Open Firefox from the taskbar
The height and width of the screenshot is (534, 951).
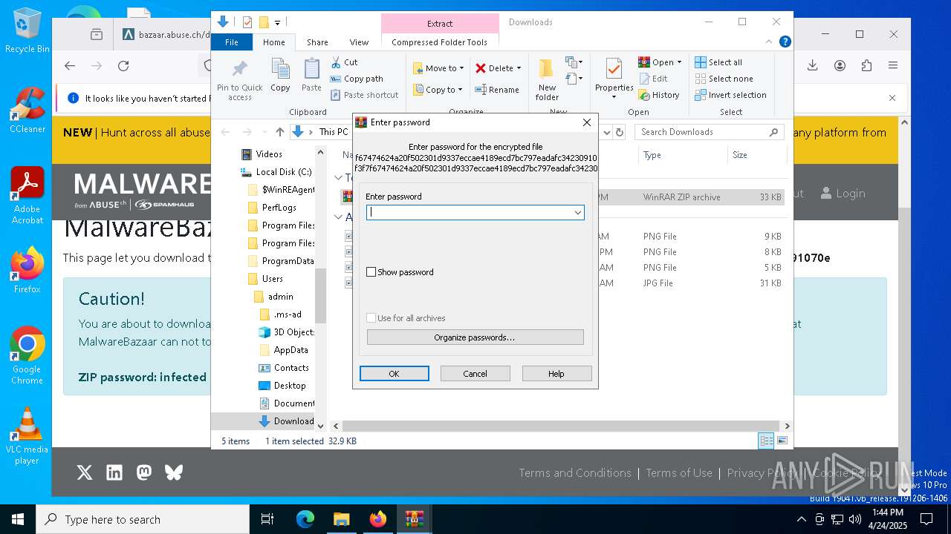point(378,519)
